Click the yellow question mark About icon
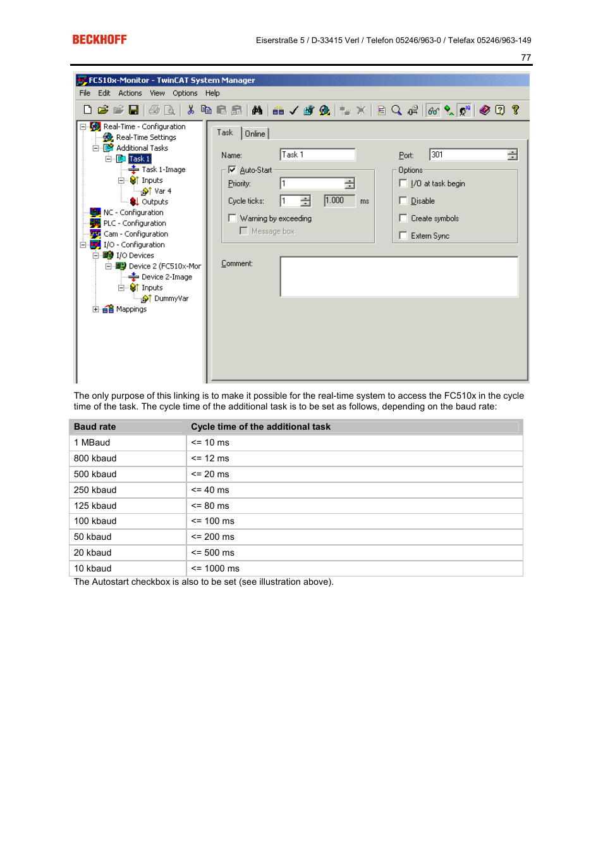This screenshot has width=603, height=855. point(515,110)
